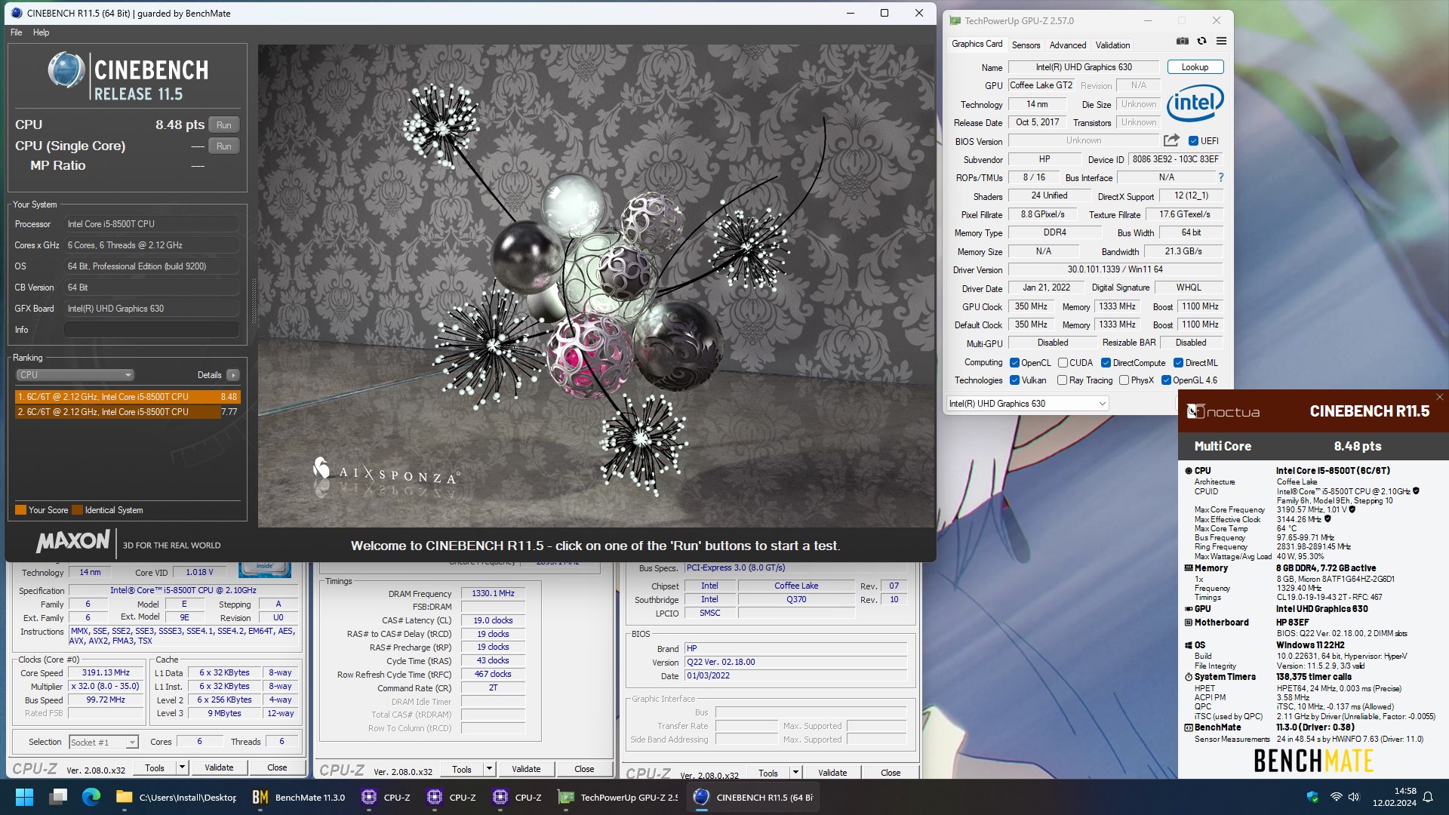Click network Wi-Fi tray icon

[x=1336, y=797]
